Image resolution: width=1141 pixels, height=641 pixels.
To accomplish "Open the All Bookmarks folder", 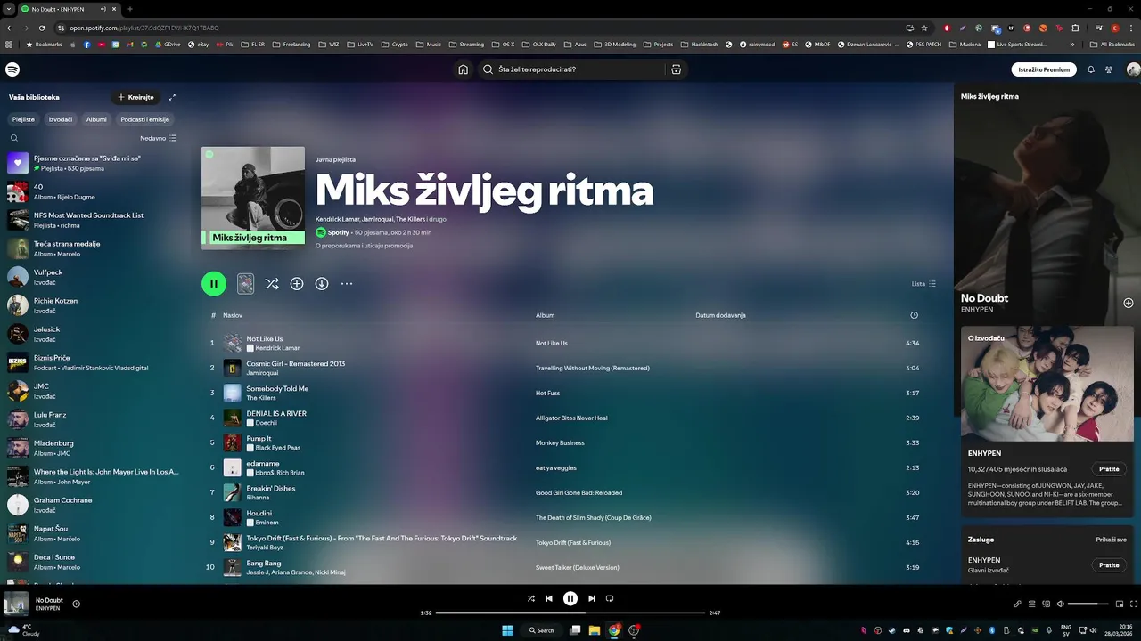I will pos(1112,44).
